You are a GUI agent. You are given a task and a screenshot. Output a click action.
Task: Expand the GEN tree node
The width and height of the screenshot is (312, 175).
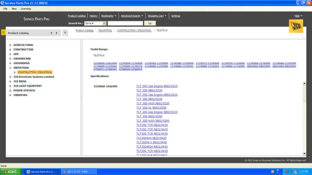(11, 54)
